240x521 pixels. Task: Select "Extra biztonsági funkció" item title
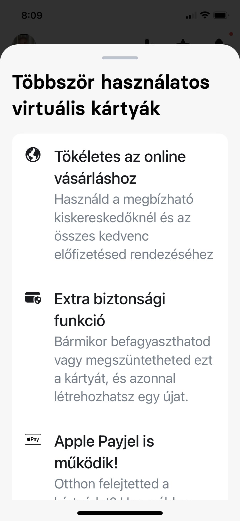click(x=110, y=310)
